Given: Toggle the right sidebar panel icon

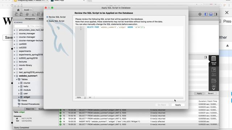Looking at the screenshot, I should pyautogui.click(x=215, y=14).
